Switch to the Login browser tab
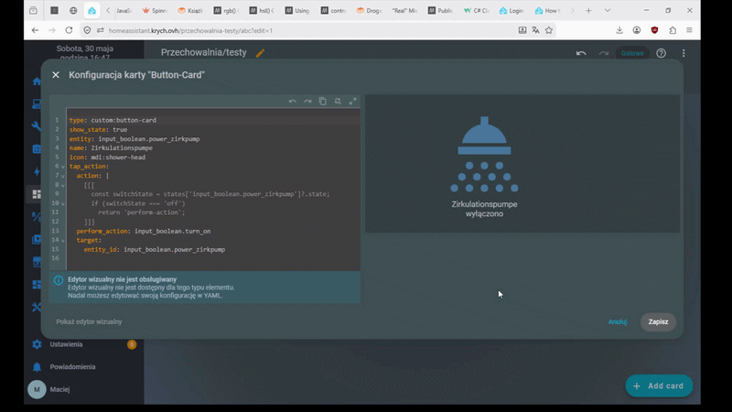Image resolution: width=732 pixels, height=412 pixels. click(511, 10)
